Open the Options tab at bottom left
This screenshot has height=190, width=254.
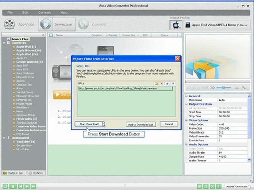(36, 173)
